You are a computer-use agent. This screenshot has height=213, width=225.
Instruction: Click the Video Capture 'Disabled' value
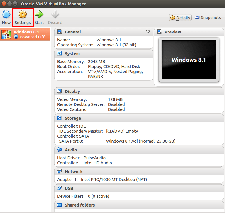[x=116, y=109]
